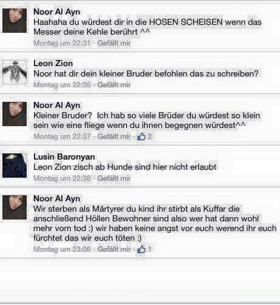Open timestamp Montag um 22:38
The width and height of the screenshot is (280, 305).
62,178
